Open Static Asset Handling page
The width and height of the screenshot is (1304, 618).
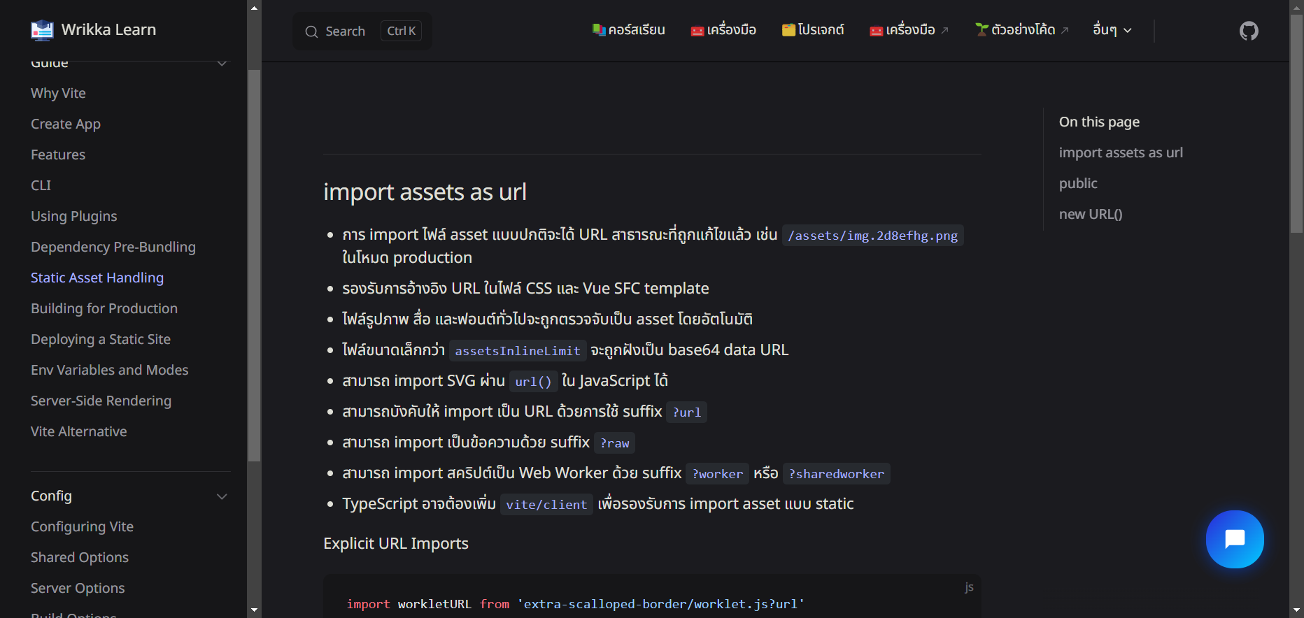97,278
